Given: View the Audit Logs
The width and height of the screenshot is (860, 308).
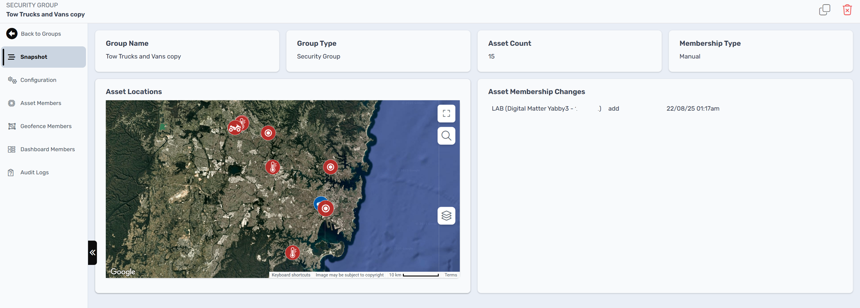Looking at the screenshot, I should 44,172.
